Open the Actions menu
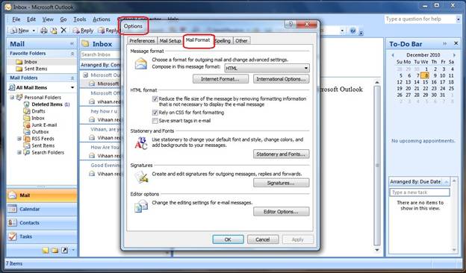 click(102, 19)
